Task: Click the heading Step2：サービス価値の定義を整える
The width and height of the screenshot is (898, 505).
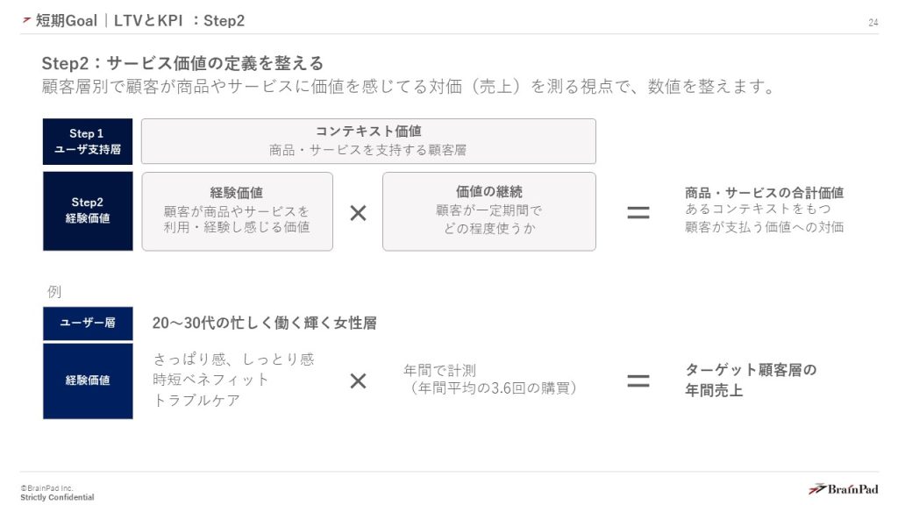Action: pyautogui.click(x=182, y=63)
